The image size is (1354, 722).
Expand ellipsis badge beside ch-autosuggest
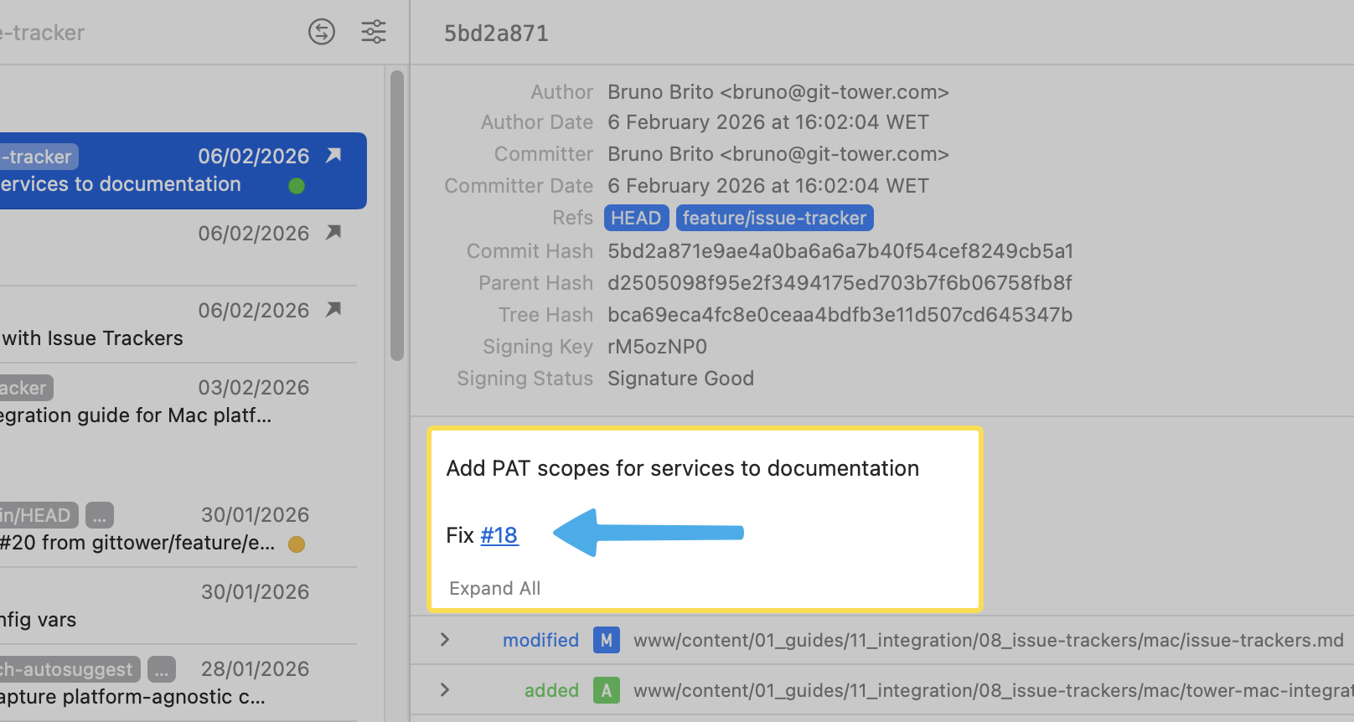(x=162, y=669)
